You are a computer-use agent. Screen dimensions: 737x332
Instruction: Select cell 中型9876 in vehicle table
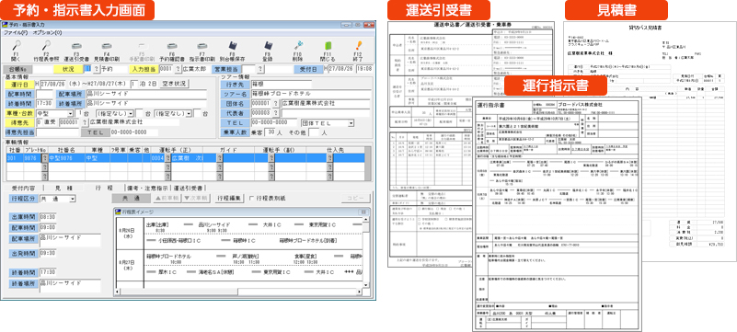click(x=66, y=158)
